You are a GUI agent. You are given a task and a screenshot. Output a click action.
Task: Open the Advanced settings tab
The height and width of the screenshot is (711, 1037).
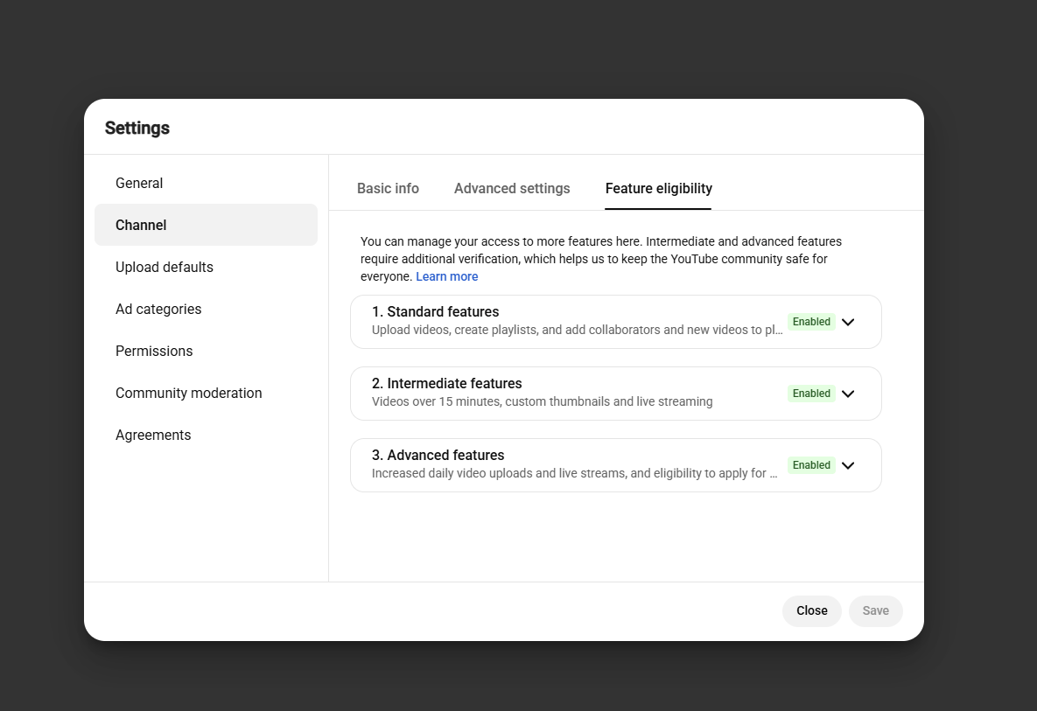(512, 188)
